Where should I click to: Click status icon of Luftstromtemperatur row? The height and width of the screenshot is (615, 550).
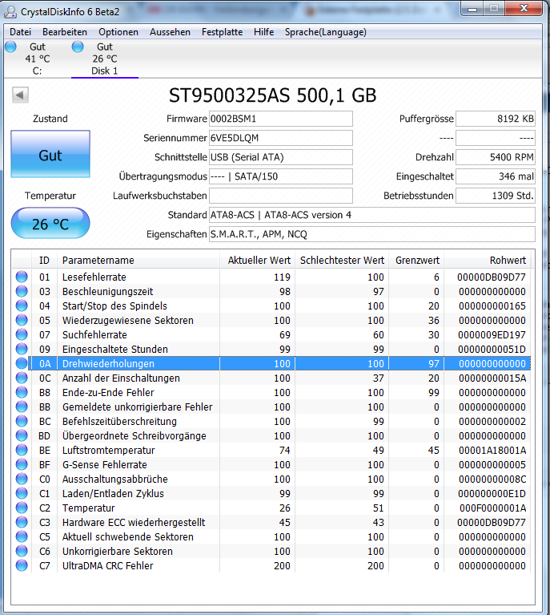point(22,451)
